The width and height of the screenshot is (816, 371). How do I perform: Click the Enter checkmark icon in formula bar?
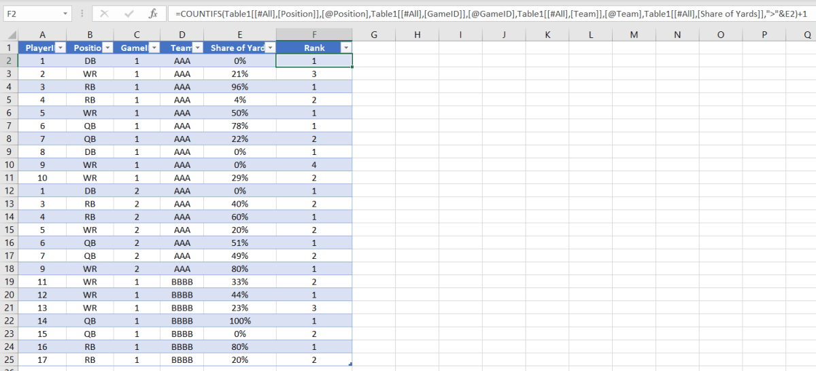click(129, 14)
